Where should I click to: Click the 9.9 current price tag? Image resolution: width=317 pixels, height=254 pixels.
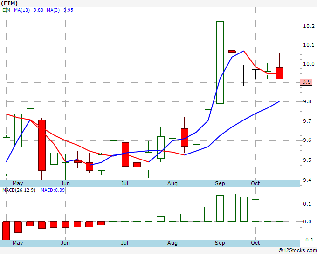(306, 82)
